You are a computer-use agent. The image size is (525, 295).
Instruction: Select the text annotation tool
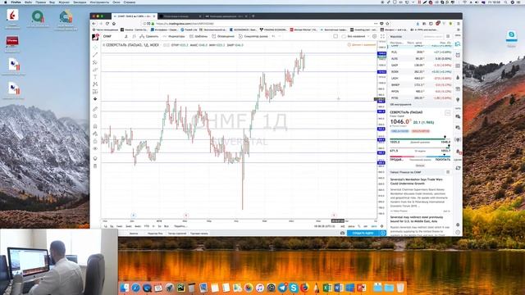click(95, 77)
